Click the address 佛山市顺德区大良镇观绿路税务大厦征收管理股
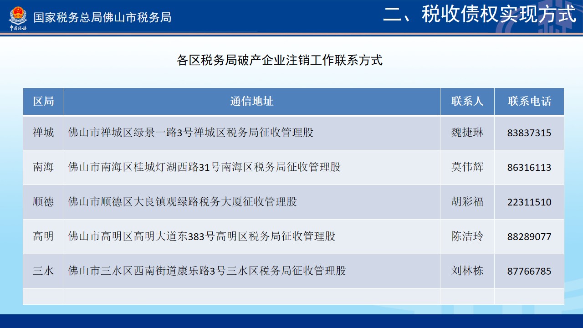This screenshot has height=328, width=583. pyautogui.click(x=183, y=202)
